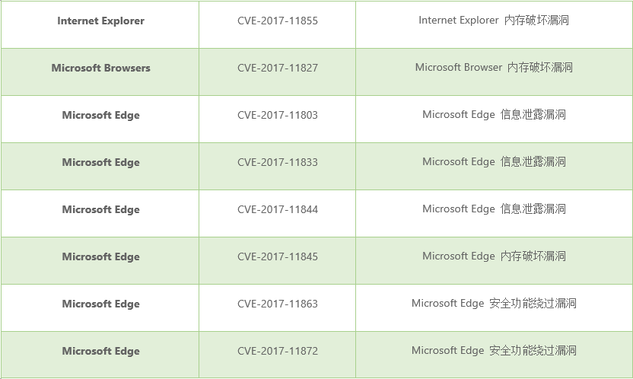
Task: Select the CVE-2017-11827 identifier
Action: click(x=277, y=68)
